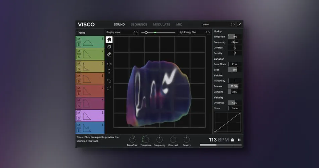Redo the last edit
Image resolution: width=319 pixels, height=168 pixels.
point(109,88)
